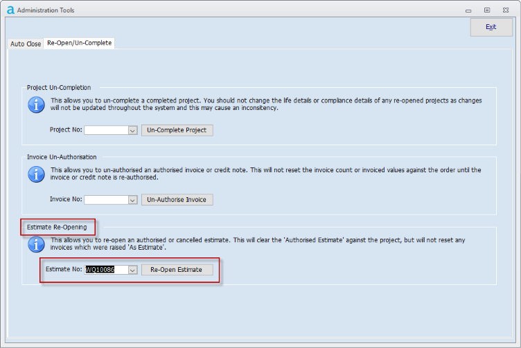Click the application logo in the title bar
Screen dimensions: 521x348
point(10,10)
